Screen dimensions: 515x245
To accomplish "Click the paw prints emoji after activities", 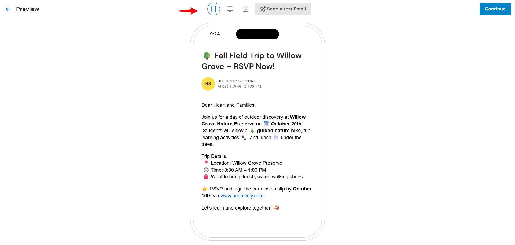I will point(244,138).
